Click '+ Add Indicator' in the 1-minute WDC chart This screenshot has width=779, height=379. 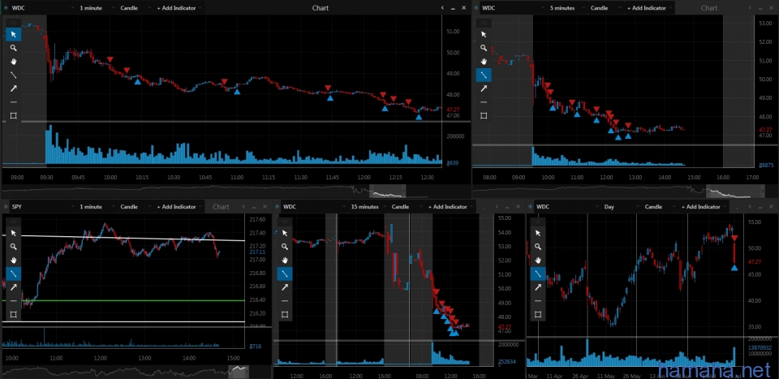[176, 8]
